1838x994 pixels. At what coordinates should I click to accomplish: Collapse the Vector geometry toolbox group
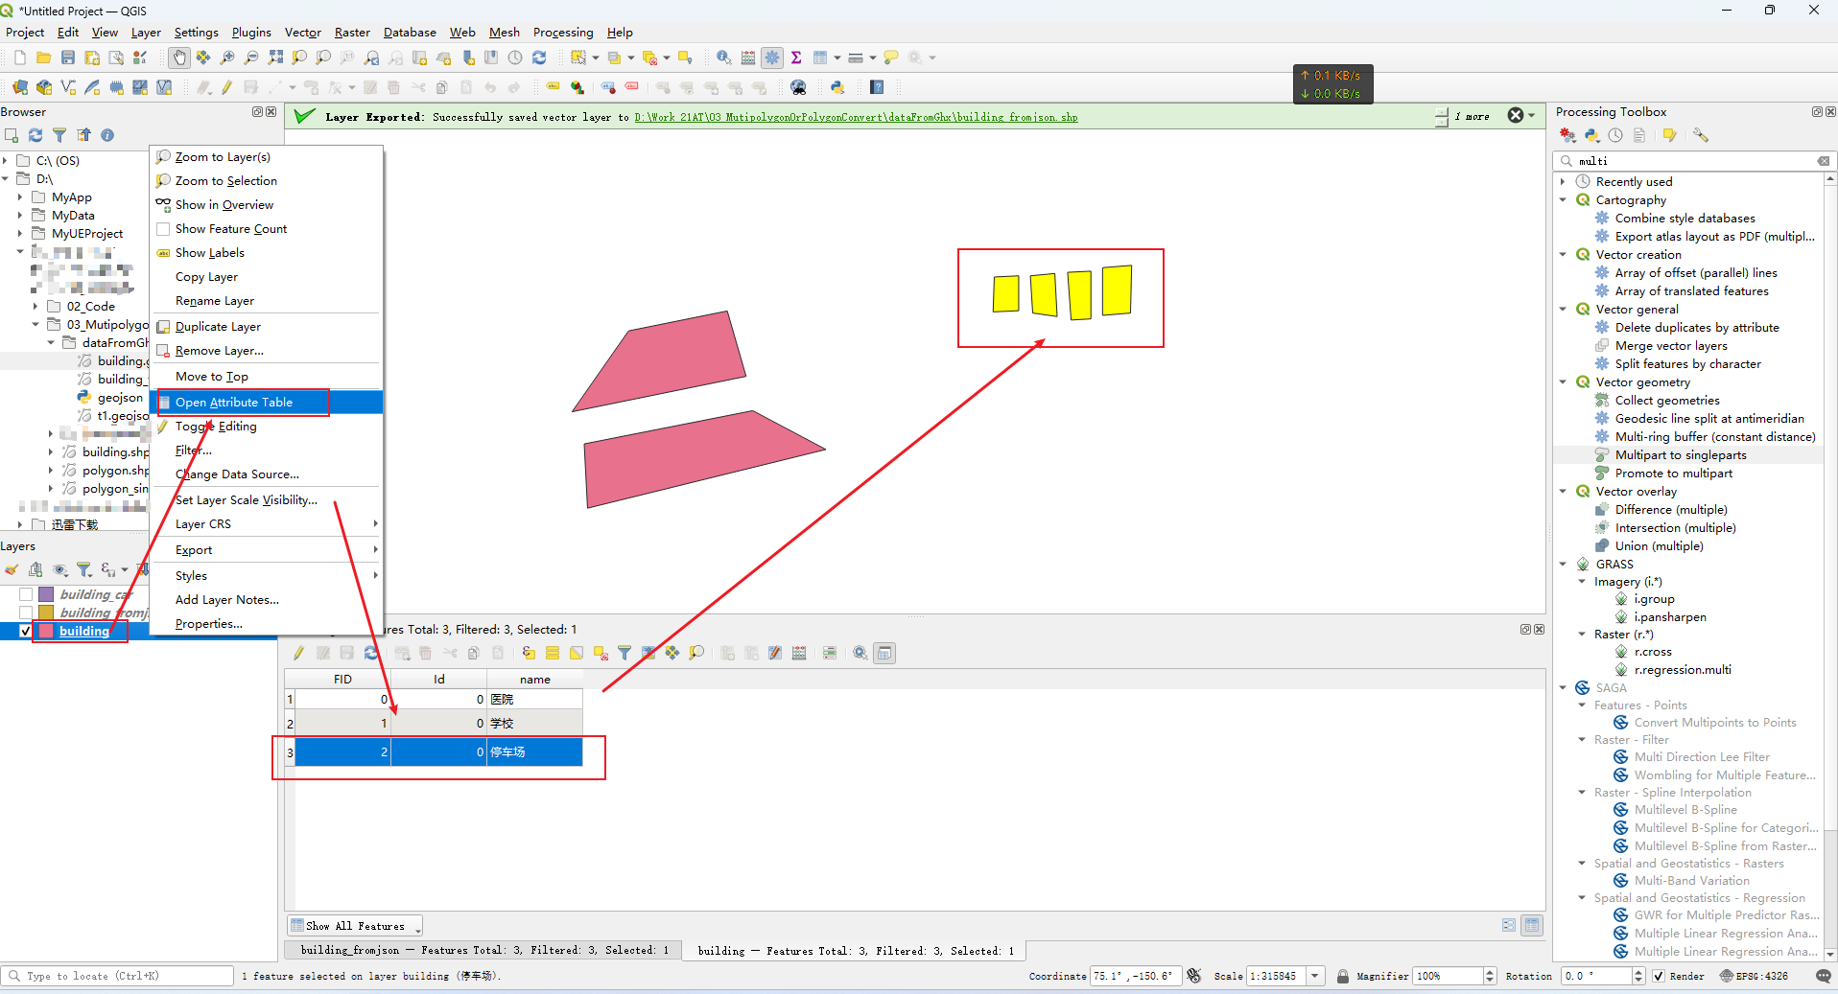pos(1563,381)
